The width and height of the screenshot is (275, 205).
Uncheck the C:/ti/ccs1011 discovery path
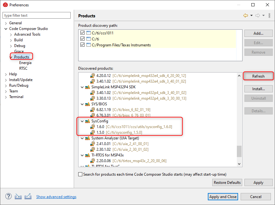(x=83, y=33)
